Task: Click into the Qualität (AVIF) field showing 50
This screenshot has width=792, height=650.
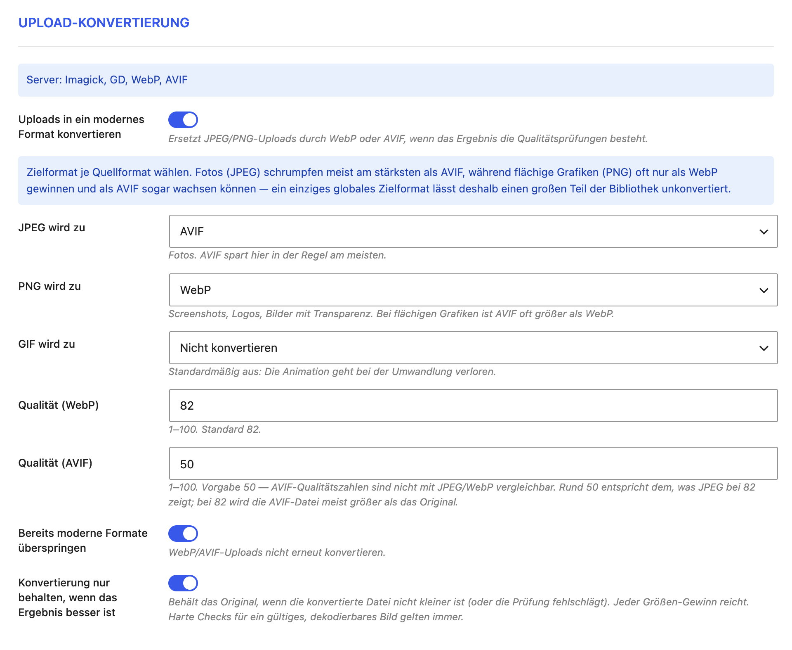Action: click(x=473, y=463)
